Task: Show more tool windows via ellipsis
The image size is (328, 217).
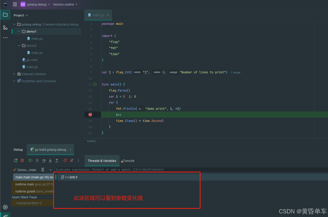Action: coord(5,38)
